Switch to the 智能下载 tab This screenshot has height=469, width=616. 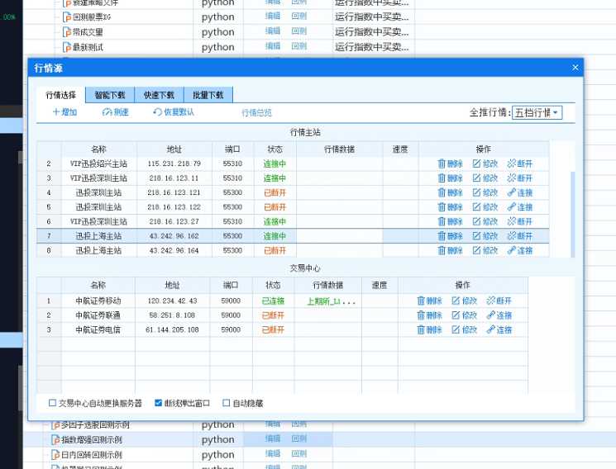point(110,95)
